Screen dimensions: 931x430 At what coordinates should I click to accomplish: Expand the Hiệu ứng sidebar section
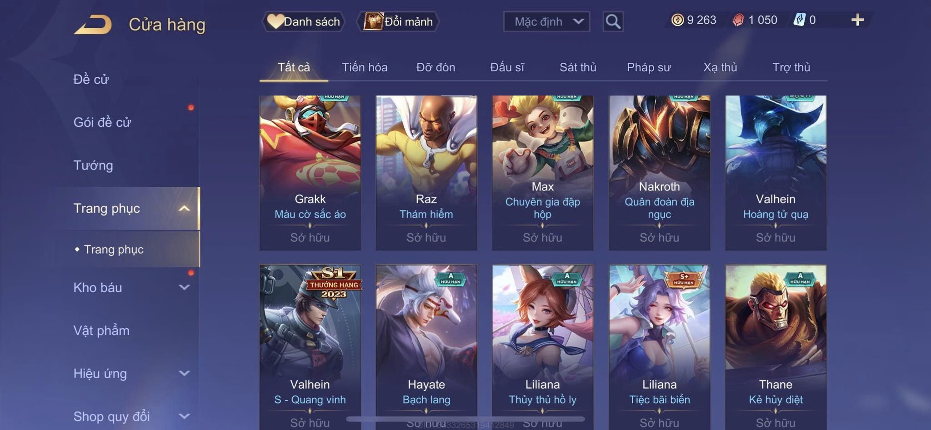(131, 373)
